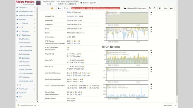Image resolution: width=193 pixels, height=108 pixels.
Task: Open Globales Dashboard in the sidebar
Action: 26,11
